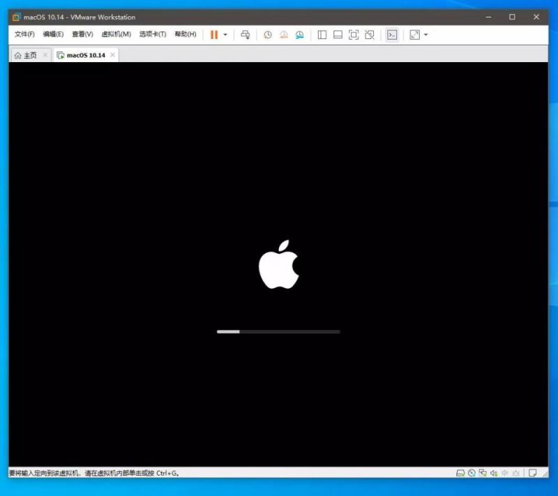The width and height of the screenshot is (558, 496).
Task: Click inside the macOS boot screen Apple logo
Action: coord(278,264)
